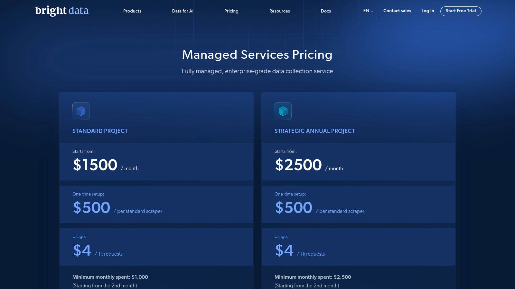The height and width of the screenshot is (289, 515).
Task: Open the Data for AI menu
Action: [x=183, y=11]
